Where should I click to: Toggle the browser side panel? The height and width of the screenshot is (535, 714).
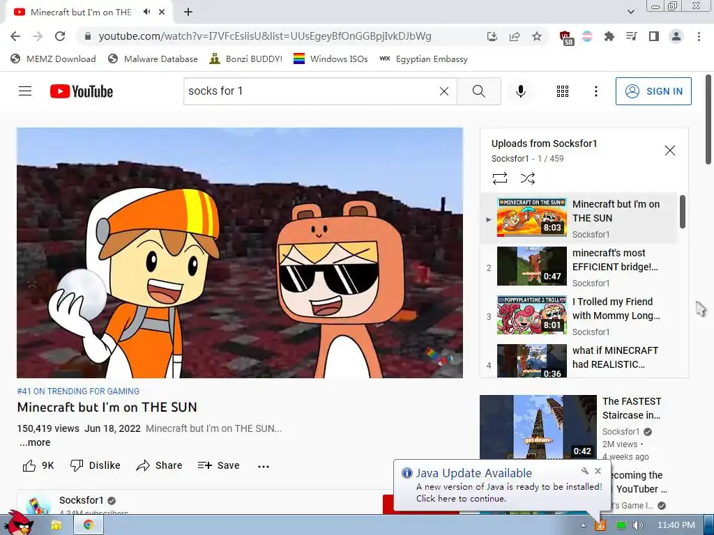[x=654, y=36]
